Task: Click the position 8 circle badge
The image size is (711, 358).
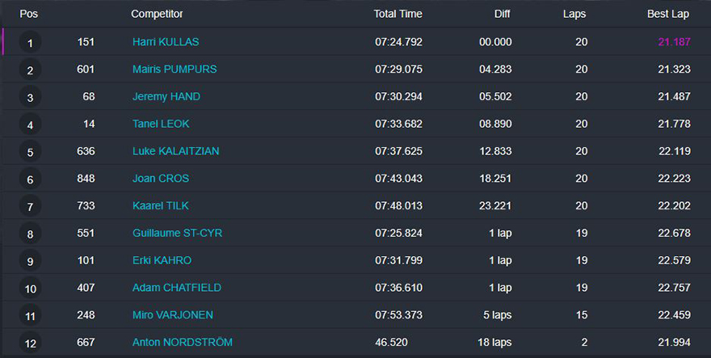Action: coord(30,234)
